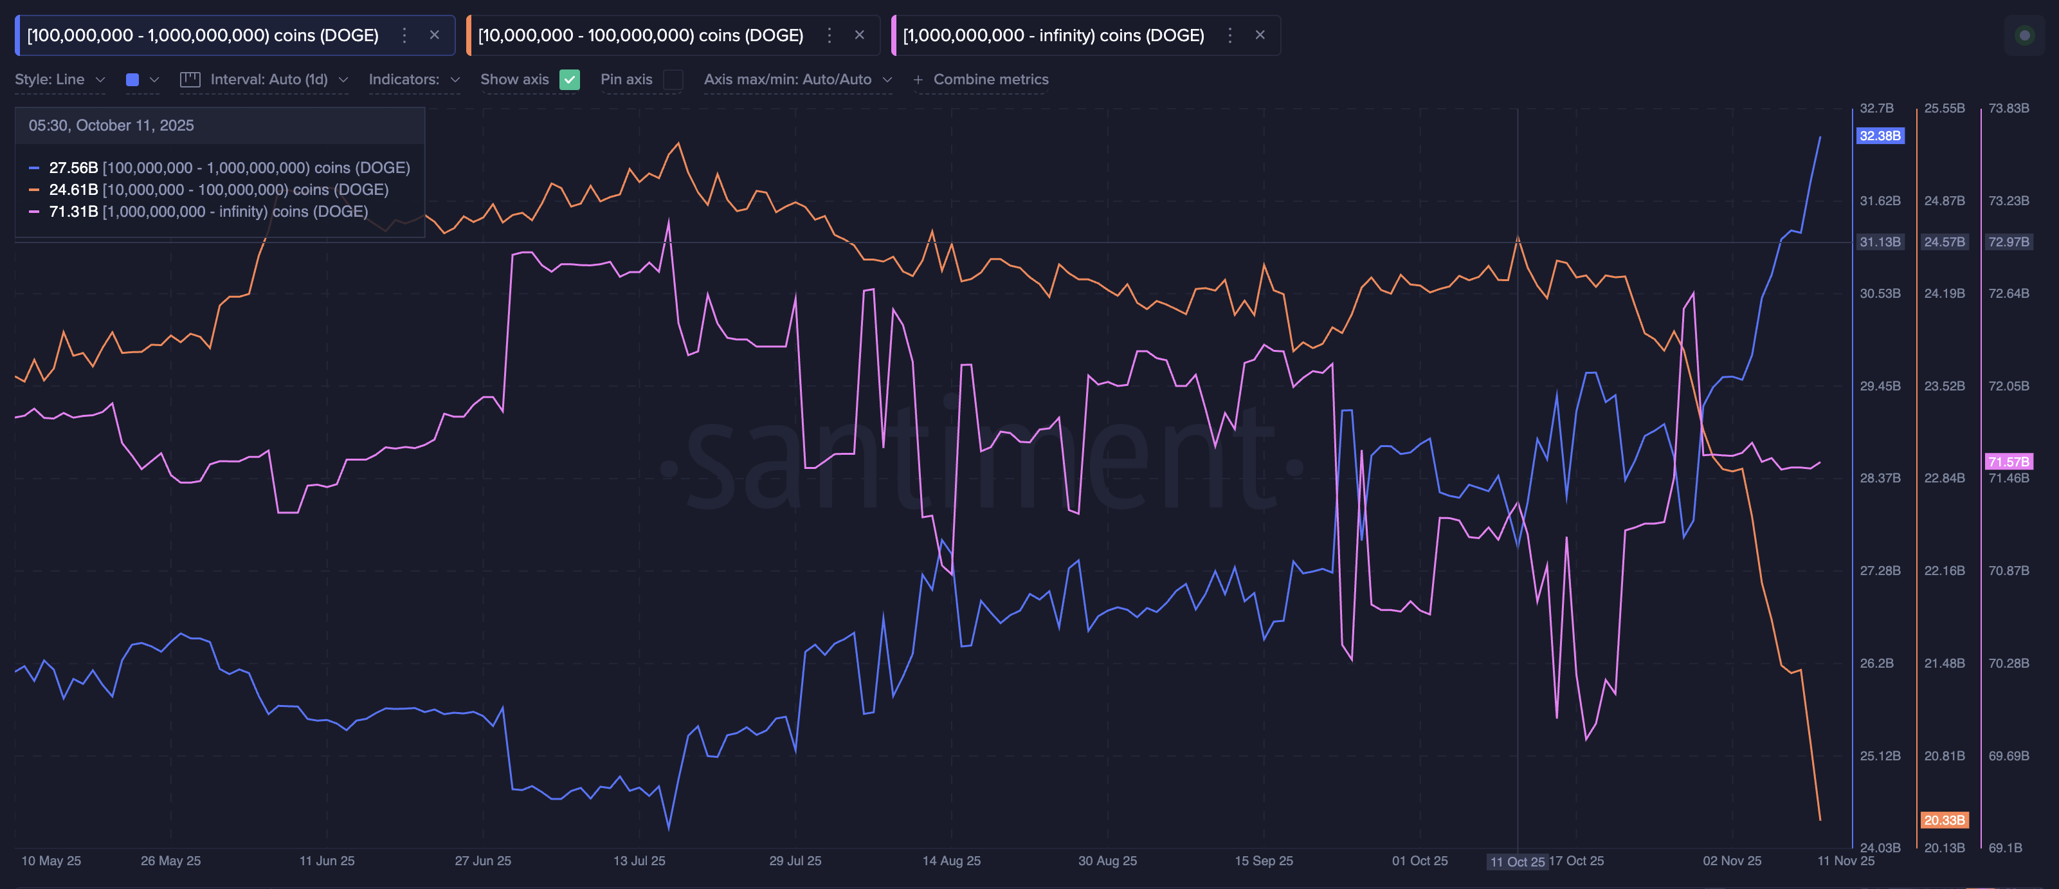This screenshot has width=2059, height=889.
Task: Remove the [100,000,000 - 1,000,000,000) coins metric
Action: click(434, 35)
